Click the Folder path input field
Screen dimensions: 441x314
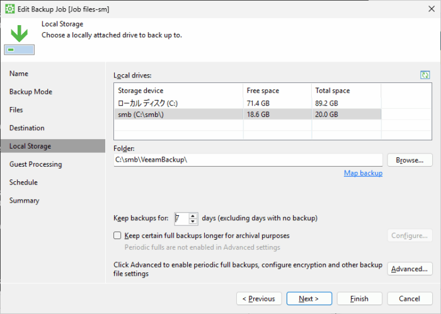click(x=248, y=160)
